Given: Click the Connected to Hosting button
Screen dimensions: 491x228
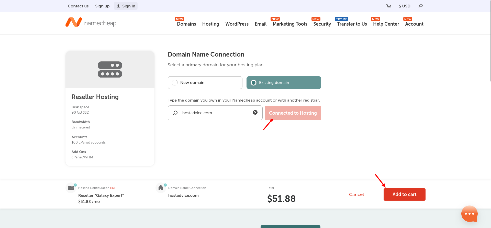Looking at the screenshot, I should (x=293, y=113).
